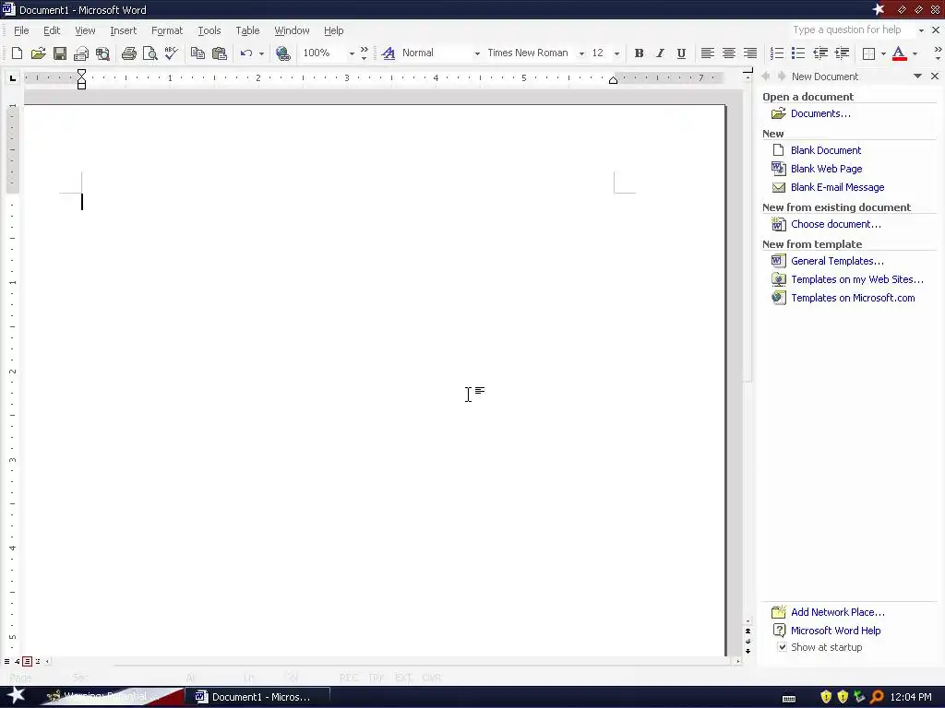This screenshot has width=945, height=708.
Task: Open the Tools menu
Action: pos(209,30)
